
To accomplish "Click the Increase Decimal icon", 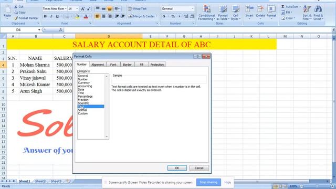I will (186, 16).
